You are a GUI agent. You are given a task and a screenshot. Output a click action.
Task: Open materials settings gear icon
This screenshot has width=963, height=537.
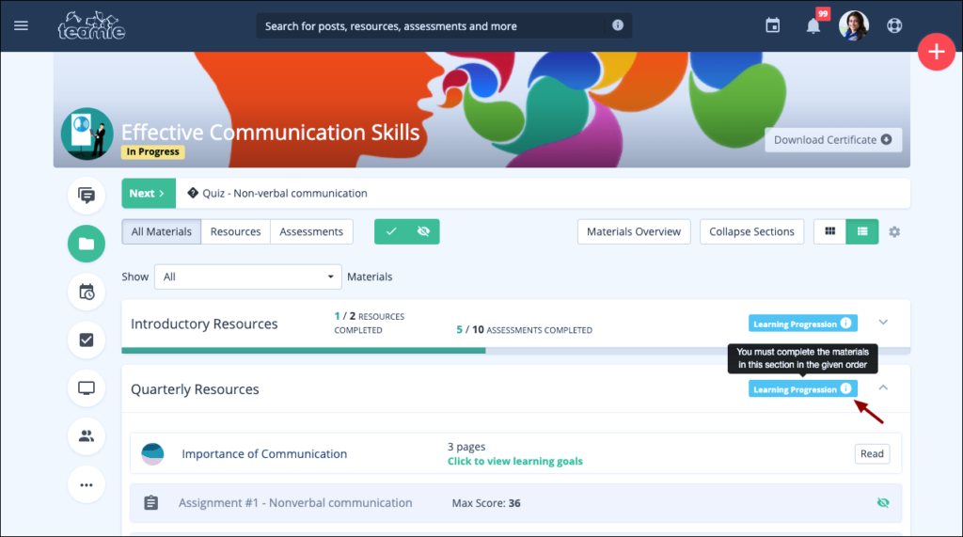point(894,231)
